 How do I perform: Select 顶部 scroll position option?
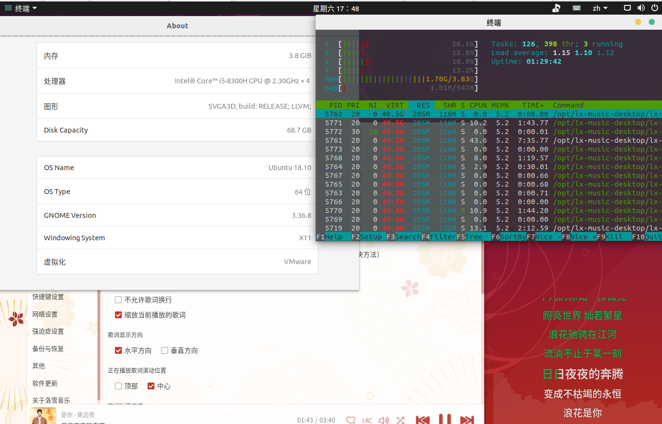(118, 386)
